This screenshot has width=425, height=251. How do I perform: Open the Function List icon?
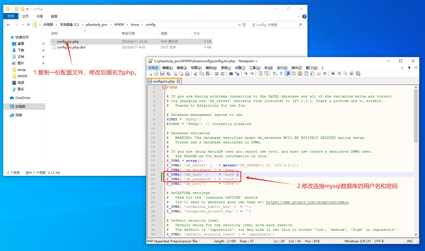[x=312, y=74]
